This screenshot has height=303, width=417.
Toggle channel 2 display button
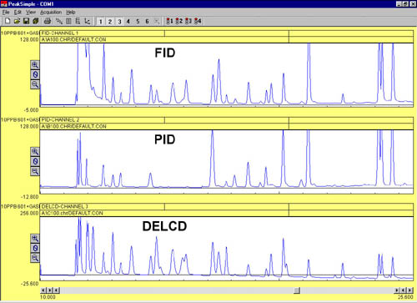pyautogui.click(x=110, y=21)
